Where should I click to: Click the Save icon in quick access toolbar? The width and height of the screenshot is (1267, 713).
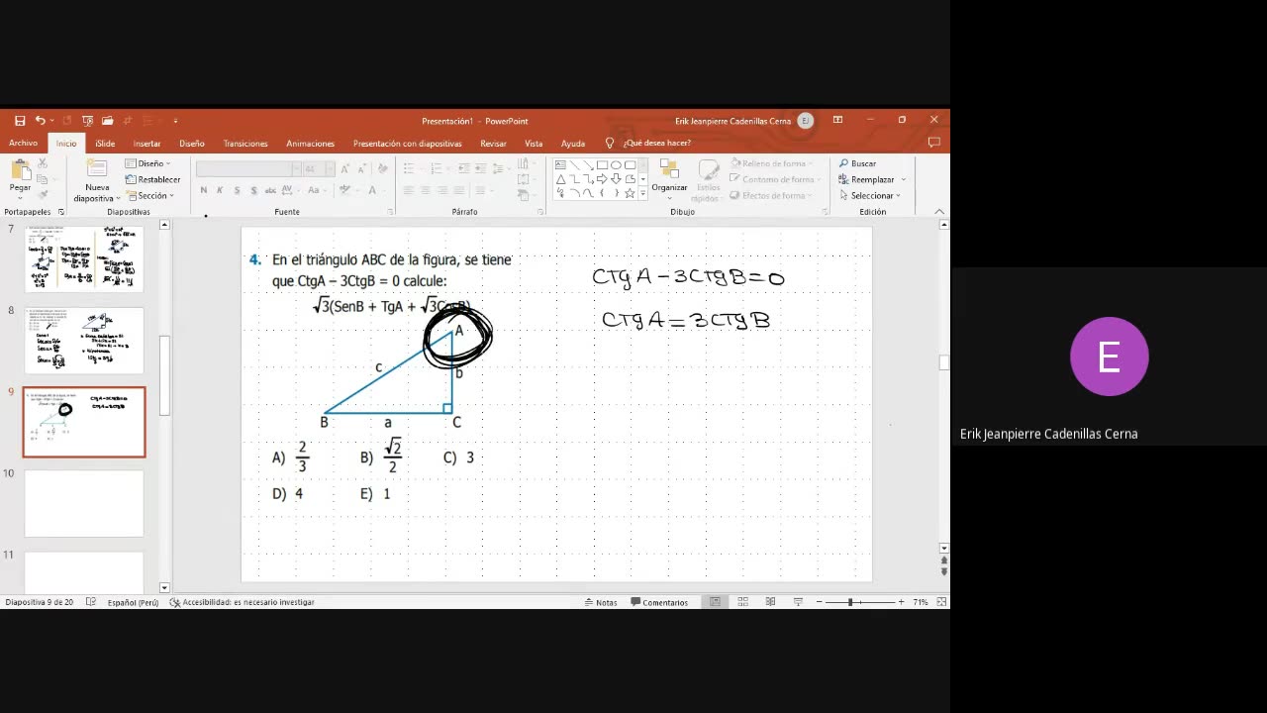pos(20,121)
